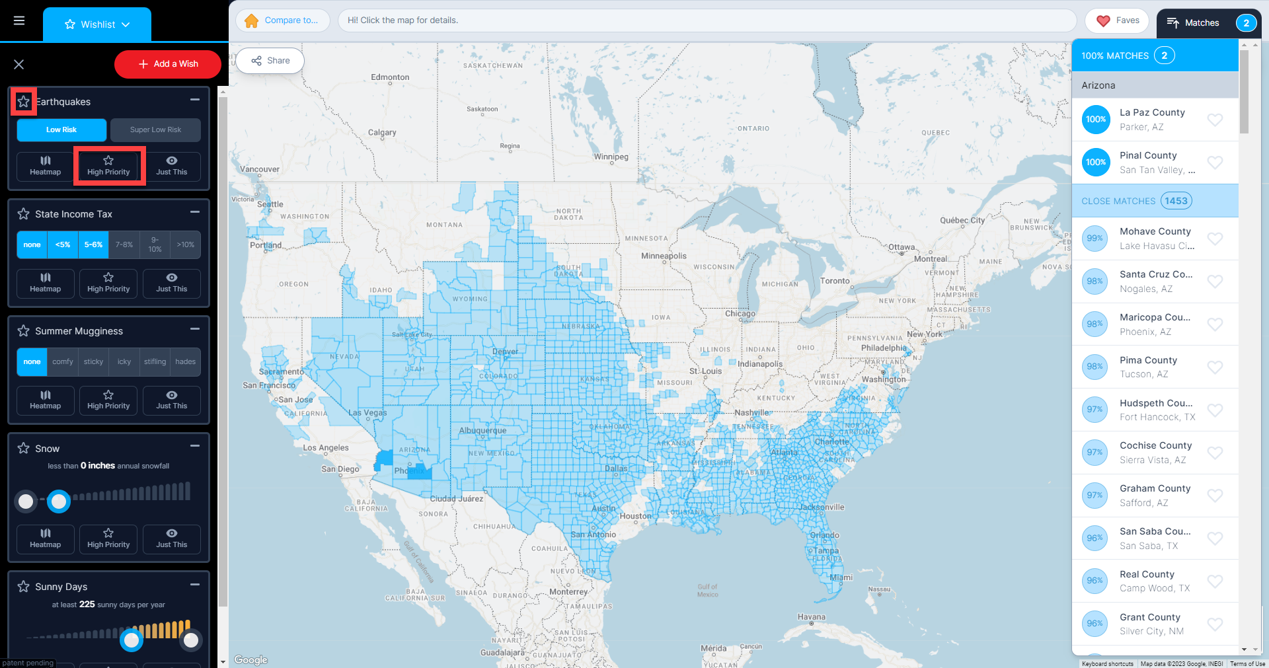Screen dimensions: 1269x668
Task: Collapse the State Income Tax card
Action: coord(195,212)
